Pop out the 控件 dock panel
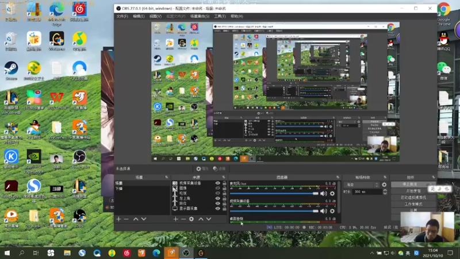 click(x=434, y=177)
